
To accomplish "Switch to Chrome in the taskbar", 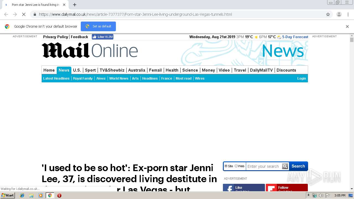I will pos(50,195).
